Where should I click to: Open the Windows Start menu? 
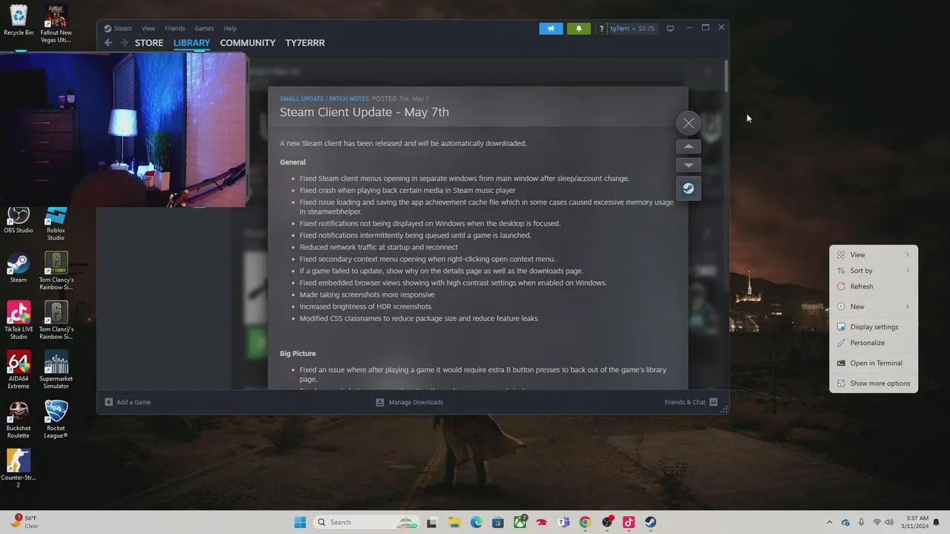[300, 522]
